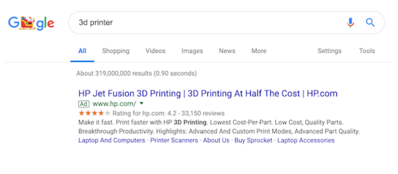Viewport: 398px width, 174px height.
Task: Click the orange star rating
Action: (95, 113)
